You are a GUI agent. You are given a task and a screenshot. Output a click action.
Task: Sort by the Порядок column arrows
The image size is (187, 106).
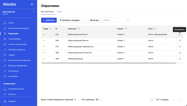click(x=50, y=29)
